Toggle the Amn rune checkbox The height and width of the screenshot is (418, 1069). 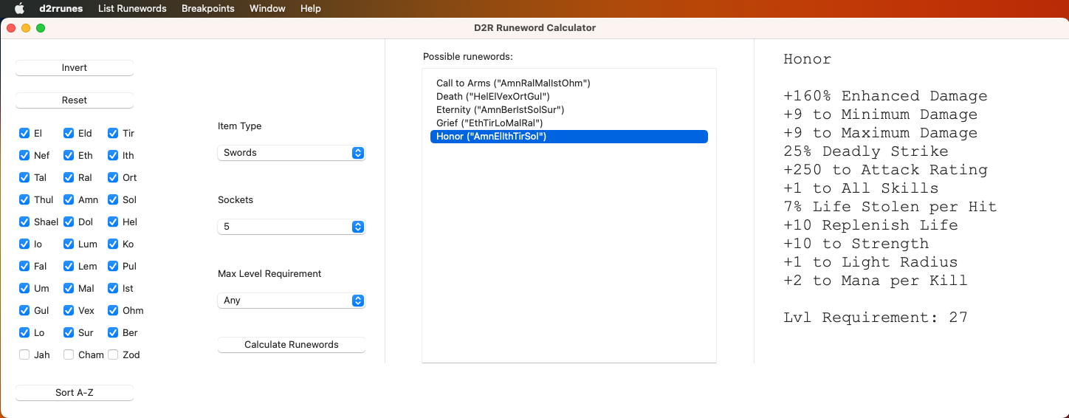tap(69, 200)
